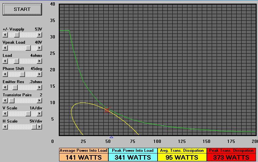The height and width of the screenshot is (162, 258).
Task: Increase V Scale with right arrow
Action: click(x=39, y=114)
